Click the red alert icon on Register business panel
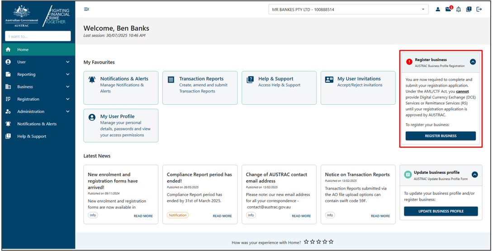Viewport: 493px width, 251px height. pyautogui.click(x=409, y=62)
